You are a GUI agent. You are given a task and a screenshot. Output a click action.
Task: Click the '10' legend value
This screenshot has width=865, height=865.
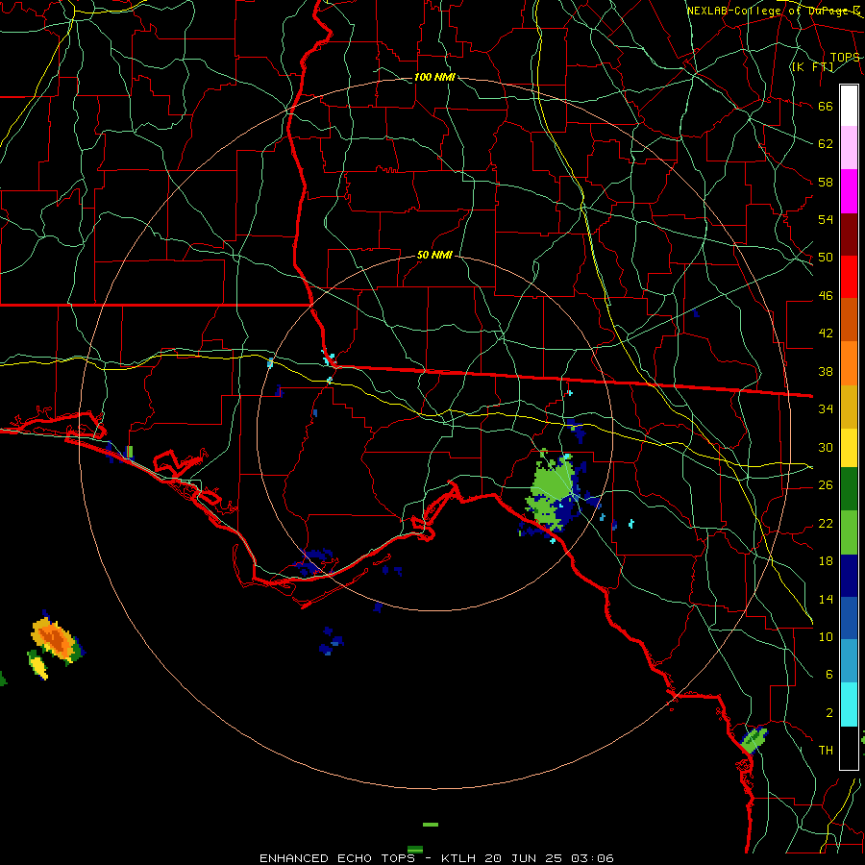tap(826, 636)
